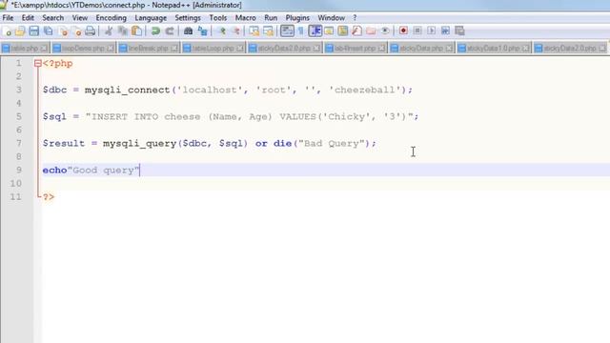Click the Print toolbar icon

91,31
